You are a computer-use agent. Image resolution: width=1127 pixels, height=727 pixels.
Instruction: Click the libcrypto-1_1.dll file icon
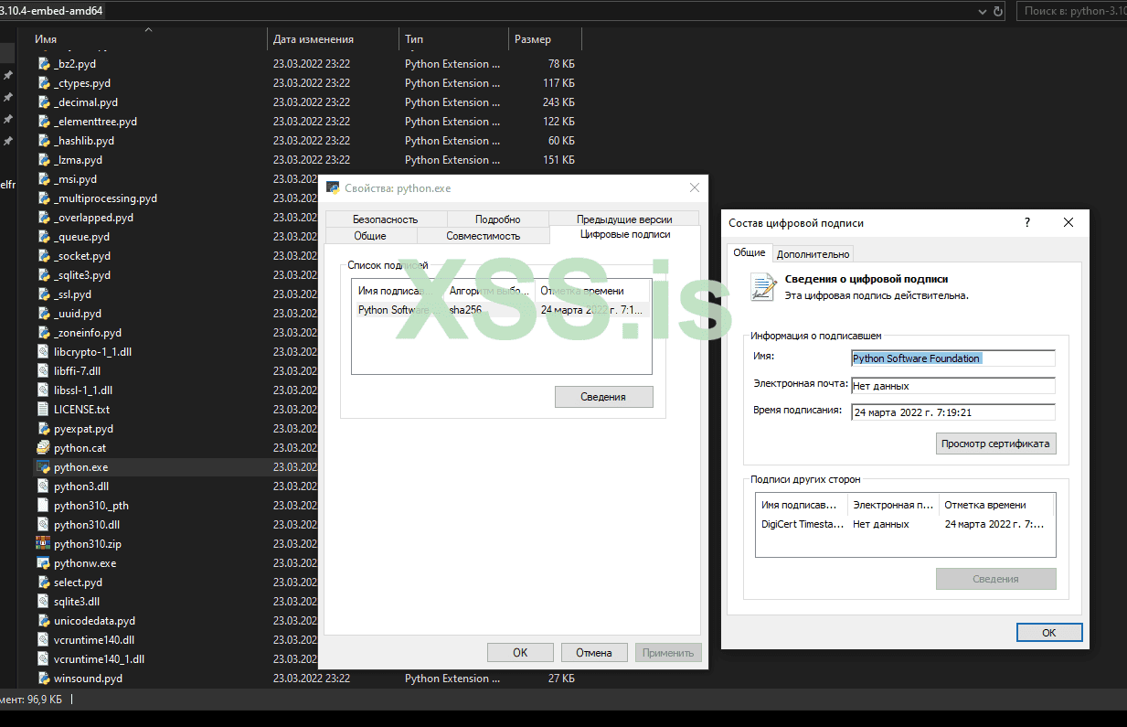[x=43, y=352]
